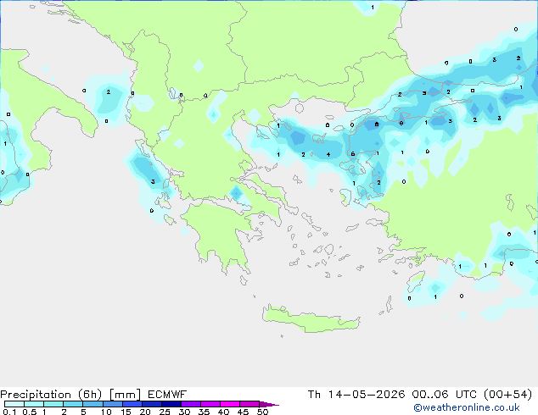Click the "Precipitation" title word
538x415 pixels.
tap(36, 395)
